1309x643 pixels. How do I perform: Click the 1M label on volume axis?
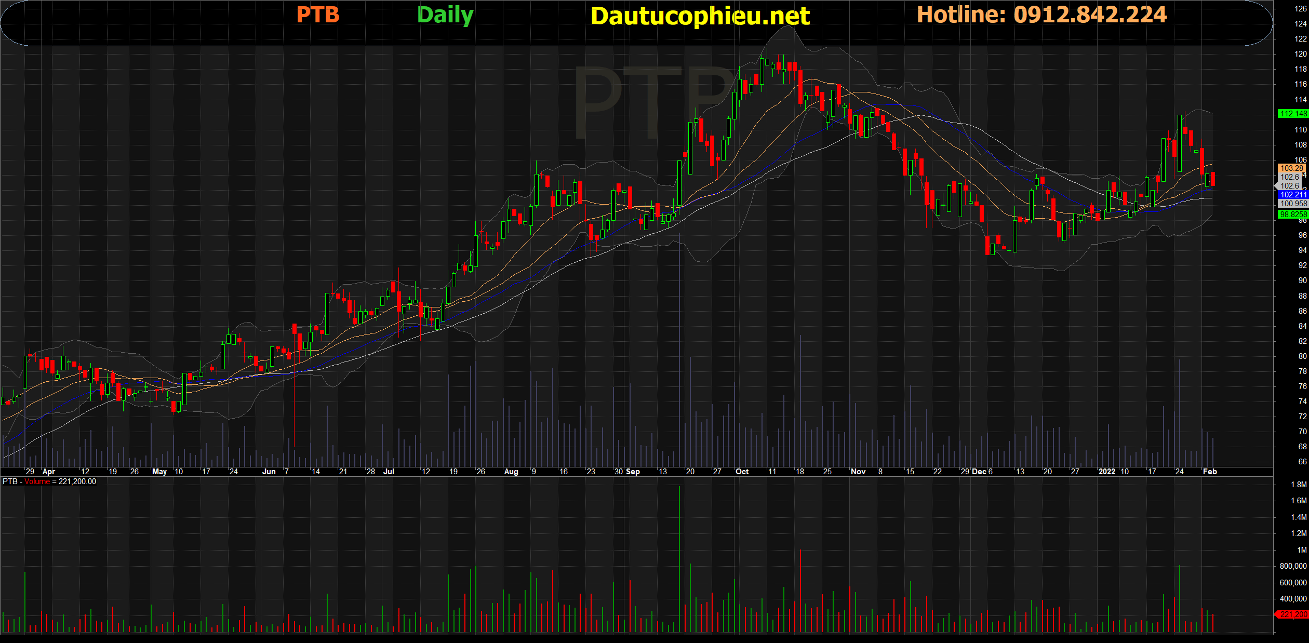click(1302, 550)
